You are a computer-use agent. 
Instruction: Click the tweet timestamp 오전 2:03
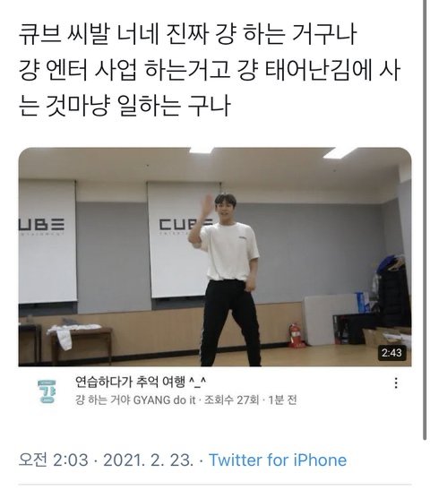pyautogui.click(x=54, y=460)
